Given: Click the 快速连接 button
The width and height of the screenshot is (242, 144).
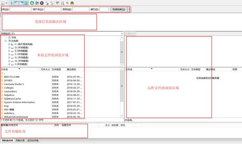Looking at the screenshot, I should click(x=119, y=9).
